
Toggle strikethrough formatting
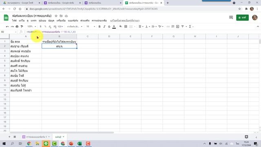pyautogui.click(x=109, y=27)
